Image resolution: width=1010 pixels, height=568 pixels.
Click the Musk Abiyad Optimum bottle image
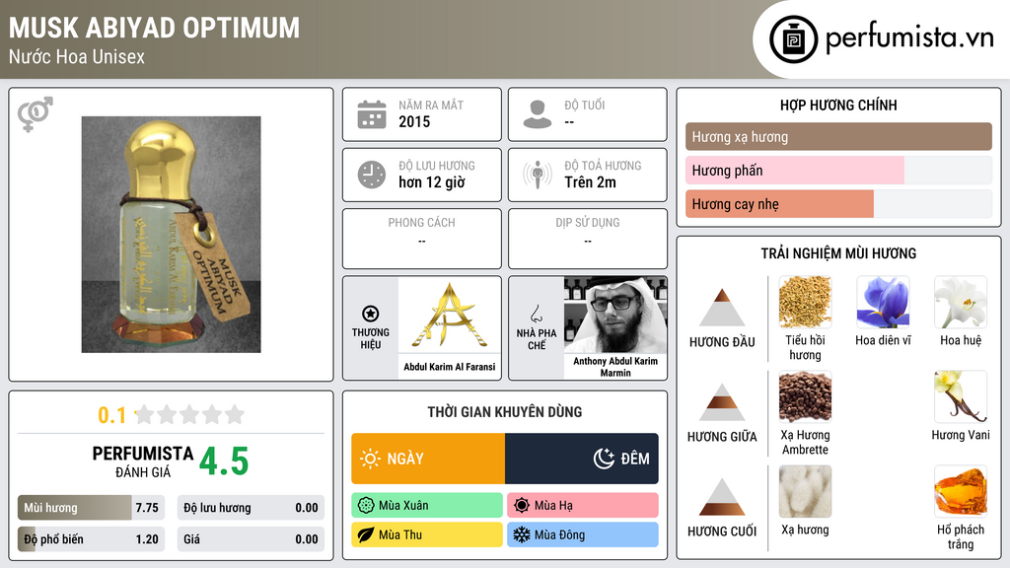172,235
